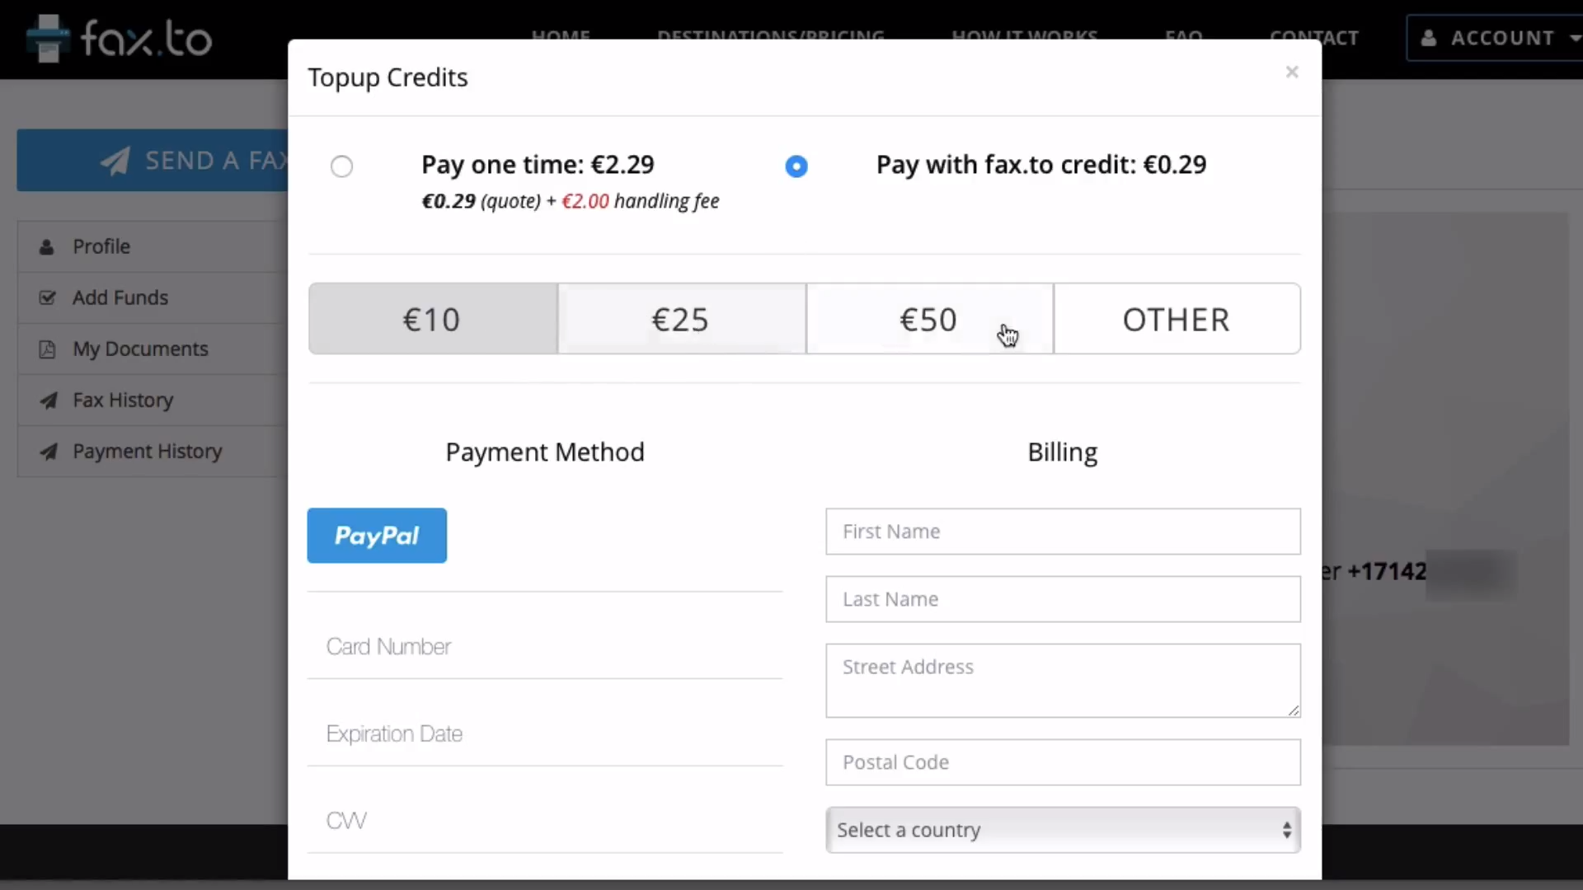Screen dimensions: 1583x890
Task: Click the fax.to printer logo icon
Action: [47, 39]
